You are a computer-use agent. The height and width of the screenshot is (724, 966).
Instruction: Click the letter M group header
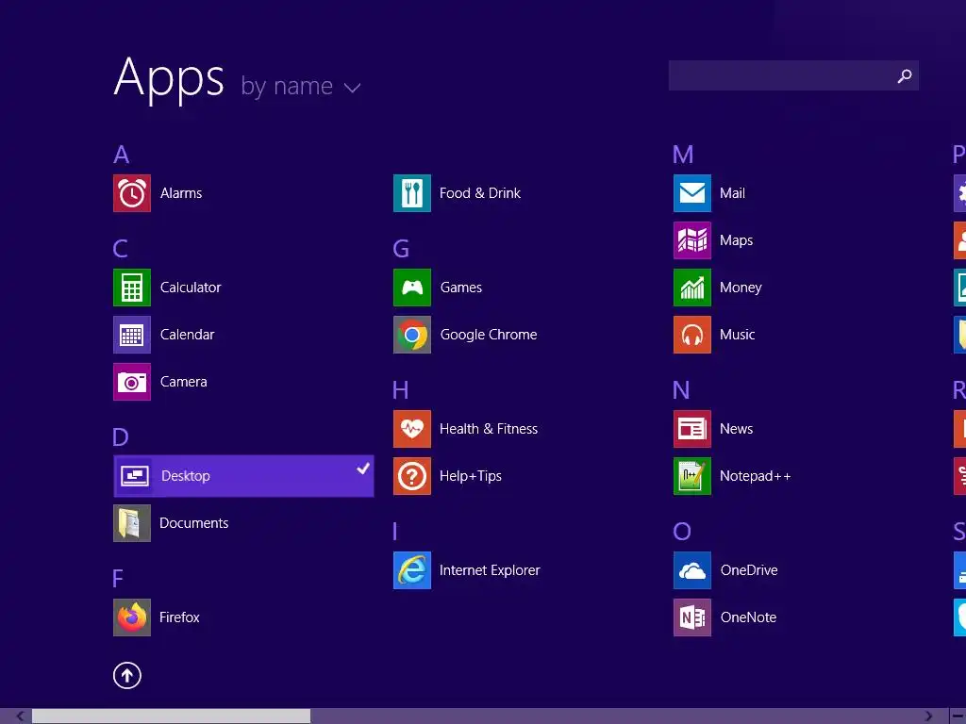[x=683, y=155]
